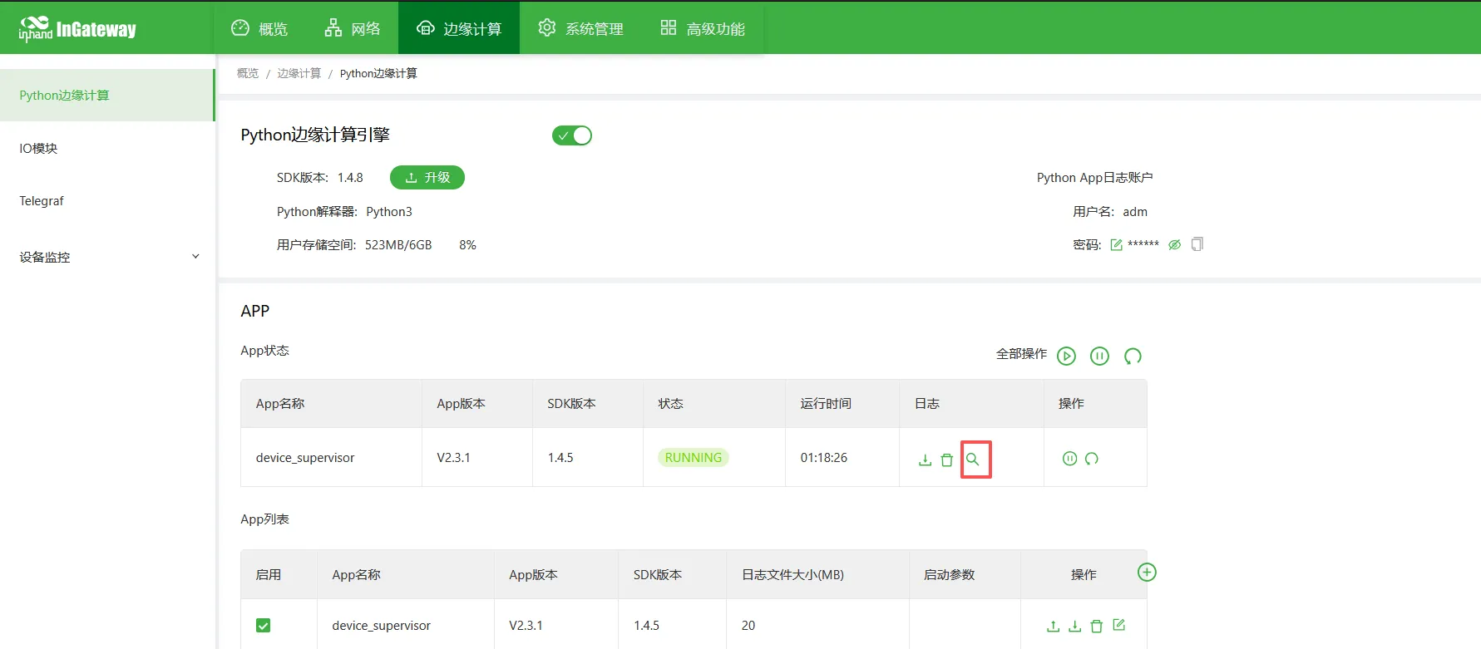Click the RUNNING status badge
Screen dimensions: 1481x649
(694, 458)
